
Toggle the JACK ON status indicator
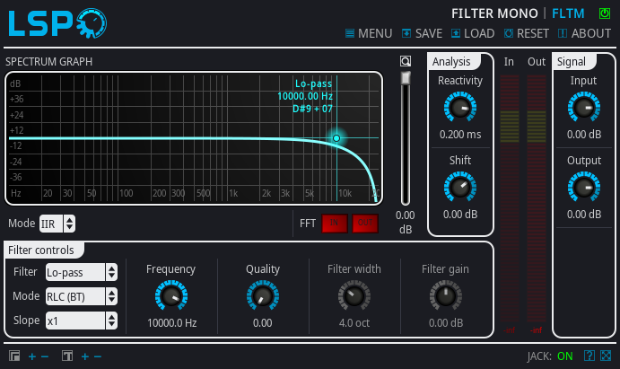(x=564, y=356)
